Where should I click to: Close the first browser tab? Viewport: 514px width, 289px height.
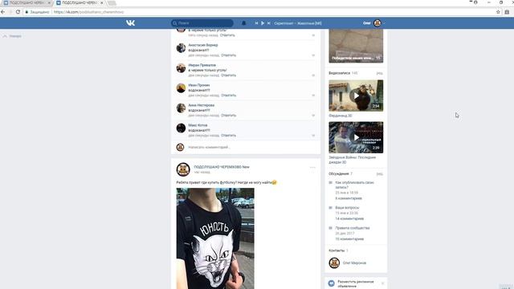(x=49, y=2)
